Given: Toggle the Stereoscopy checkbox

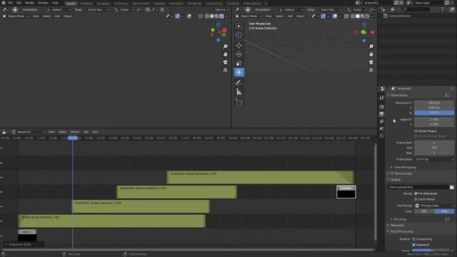Looking at the screenshot, I should [392, 173].
